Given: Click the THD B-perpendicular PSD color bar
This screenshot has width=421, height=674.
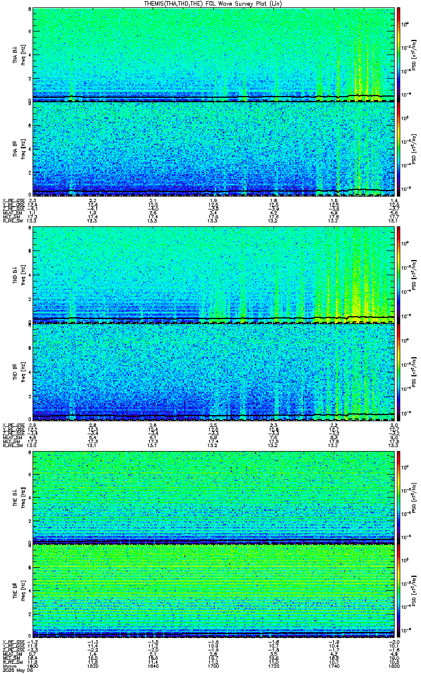Looking at the screenshot, I should click(399, 274).
